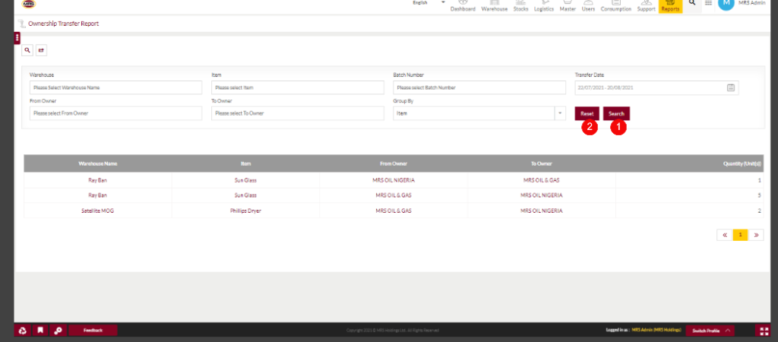Click the recycle icon in bottom bar

point(23,330)
